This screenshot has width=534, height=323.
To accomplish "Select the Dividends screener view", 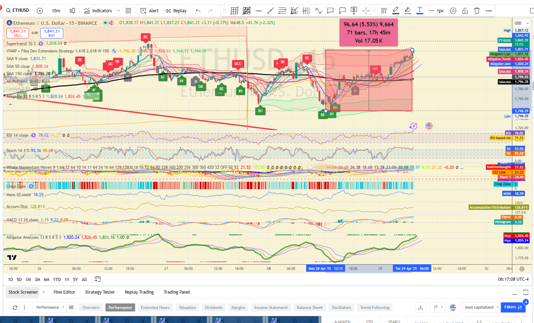I will coord(214,308).
